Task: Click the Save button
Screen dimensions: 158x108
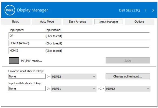Action: point(128,61)
